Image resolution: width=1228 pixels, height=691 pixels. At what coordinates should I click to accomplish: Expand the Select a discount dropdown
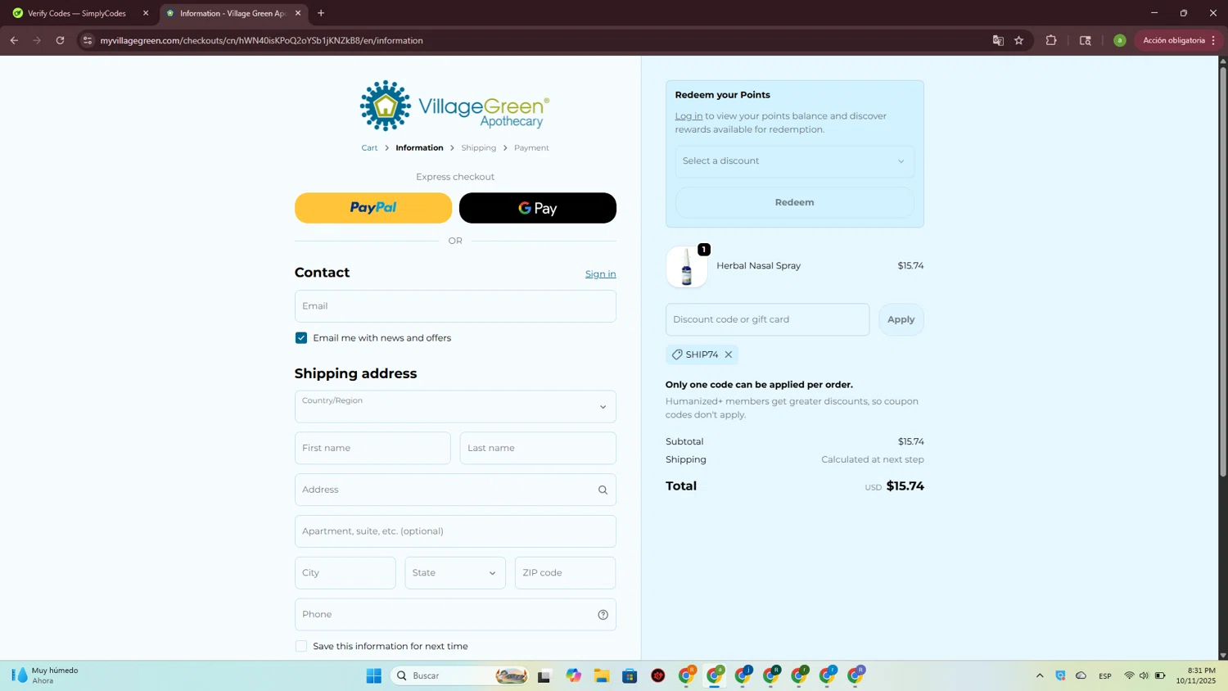pos(794,161)
